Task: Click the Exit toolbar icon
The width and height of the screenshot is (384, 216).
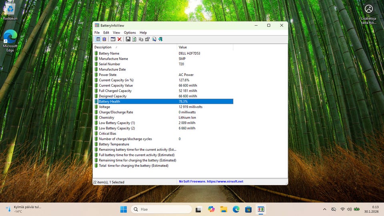Action: click(160, 39)
